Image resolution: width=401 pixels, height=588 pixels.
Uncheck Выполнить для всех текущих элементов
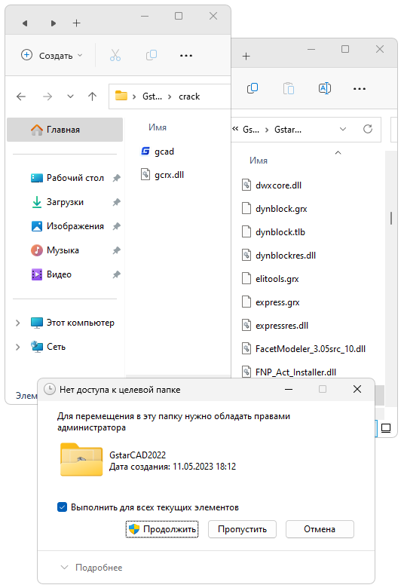click(x=63, y=507)
